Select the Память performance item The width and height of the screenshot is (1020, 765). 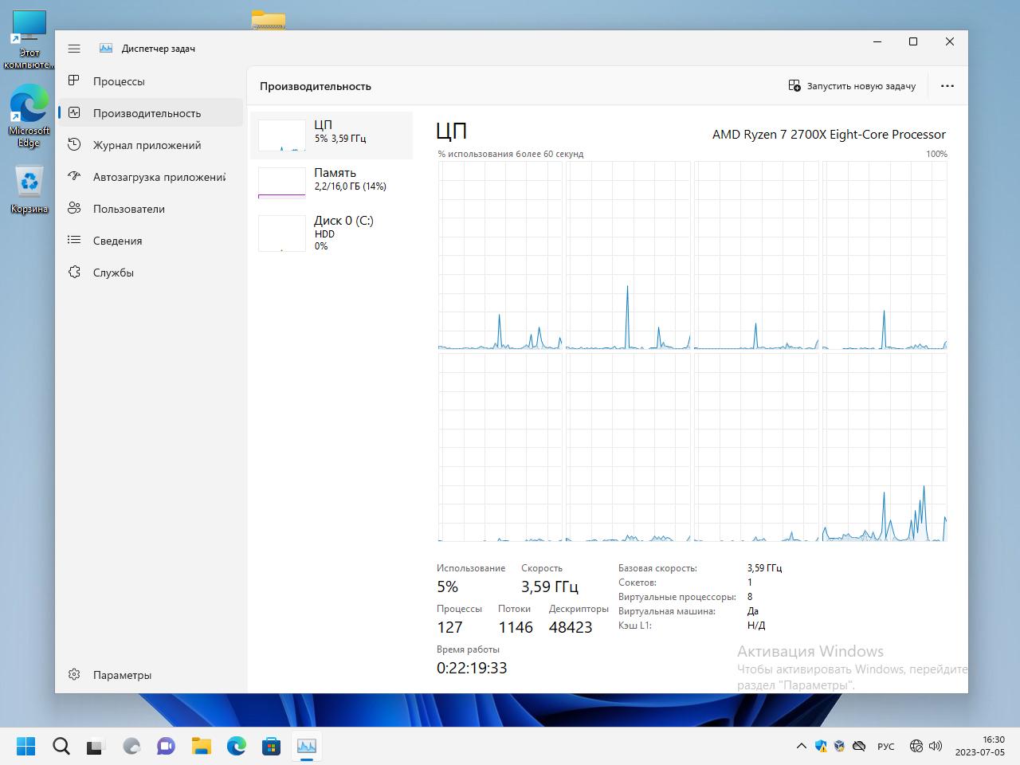331,183
